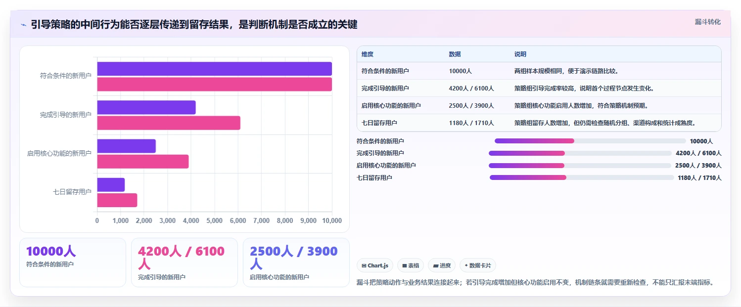Select the 表格 chip
This screenshot has width=741, height=307.
[411, 265]
